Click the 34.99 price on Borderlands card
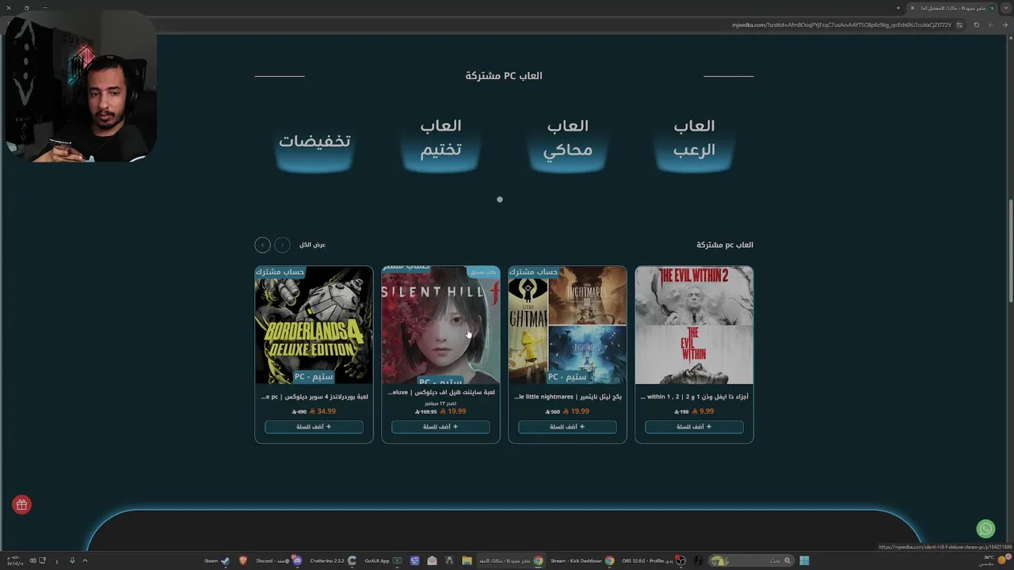Screen dimensions: 1014x570 click(x=322, y=412)
